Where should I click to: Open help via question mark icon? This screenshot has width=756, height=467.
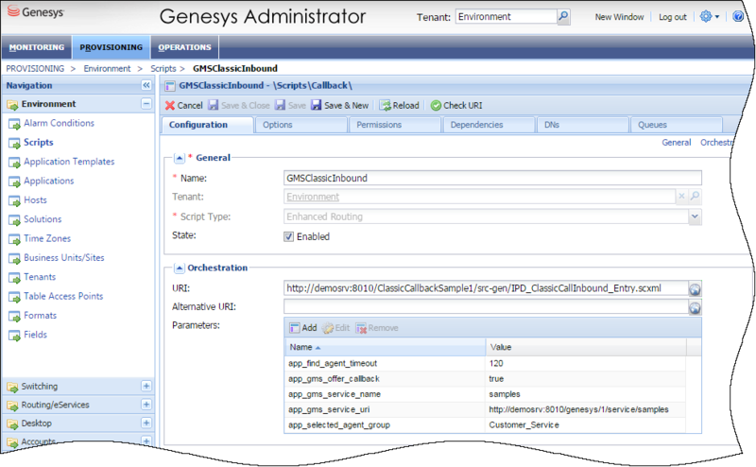click(738, 16)
